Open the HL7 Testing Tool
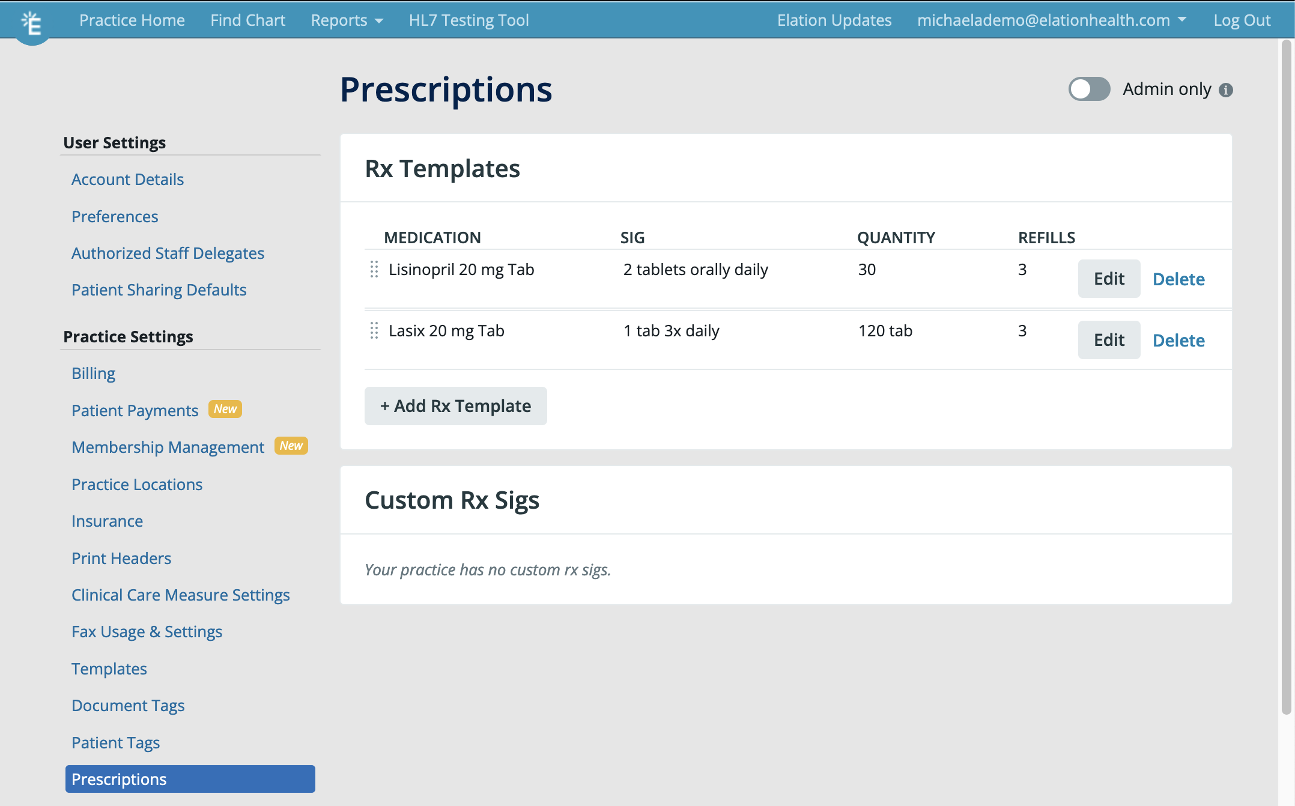Image resolution: width=1295 pixels, height=806 pixels. coord(469,20)
